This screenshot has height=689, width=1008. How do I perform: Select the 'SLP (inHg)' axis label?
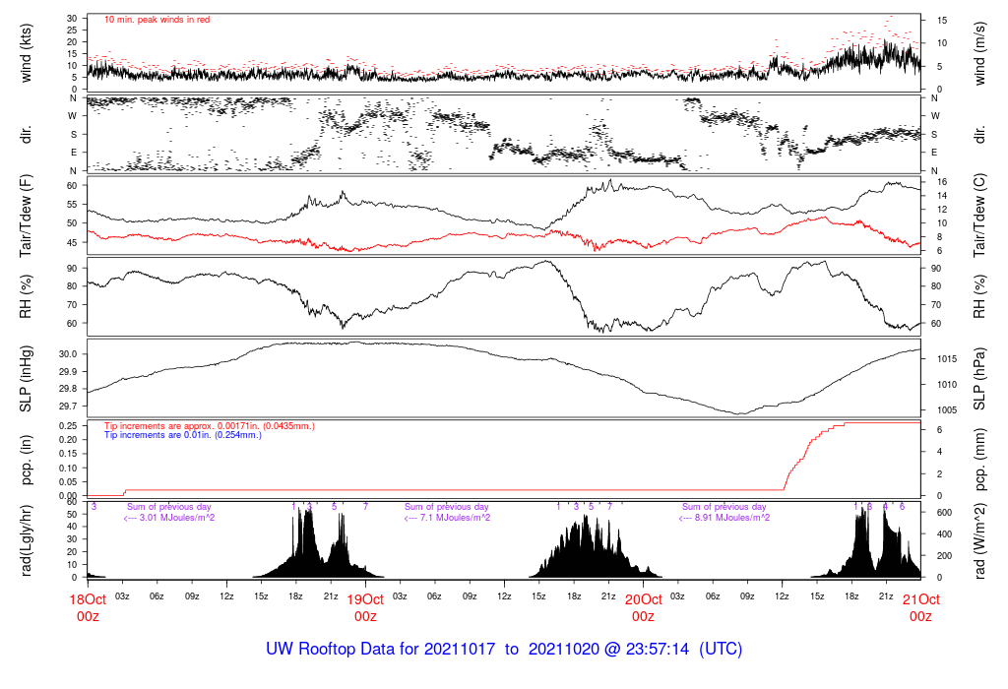click(26, 379)
